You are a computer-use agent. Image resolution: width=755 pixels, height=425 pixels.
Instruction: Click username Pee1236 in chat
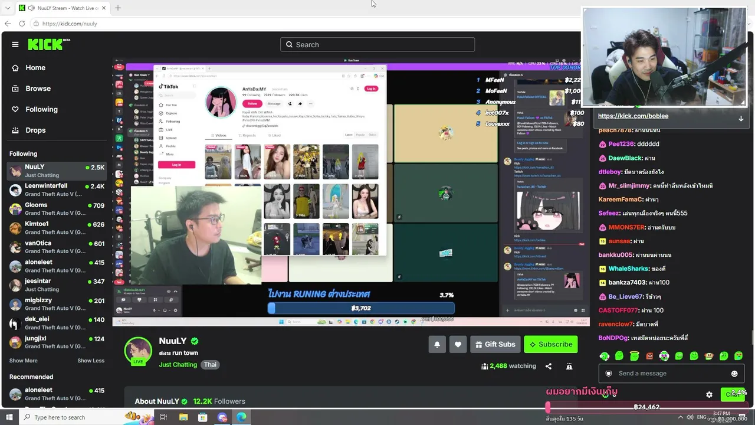(x=622, y=144)
